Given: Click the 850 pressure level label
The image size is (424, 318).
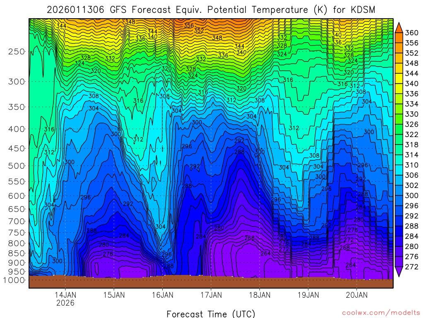Looking at the screenshot, I should tap(17, 253).
